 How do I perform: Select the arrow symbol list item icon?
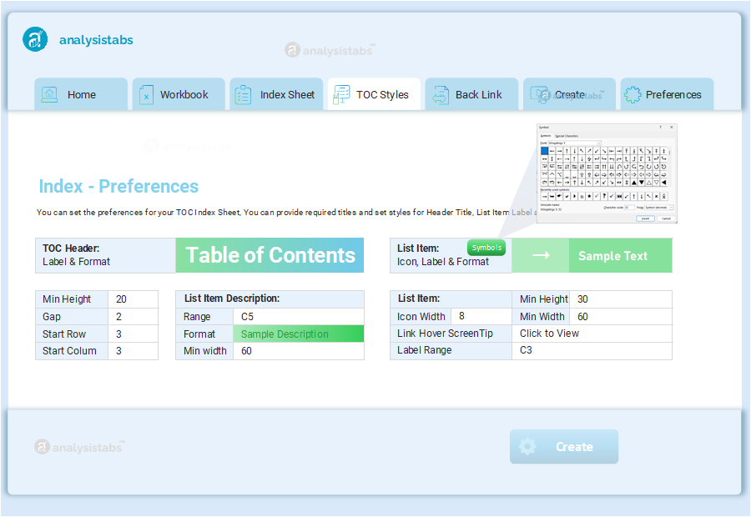click(541, 256)
